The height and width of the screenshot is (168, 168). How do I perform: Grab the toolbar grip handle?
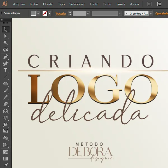click(6, 23)
